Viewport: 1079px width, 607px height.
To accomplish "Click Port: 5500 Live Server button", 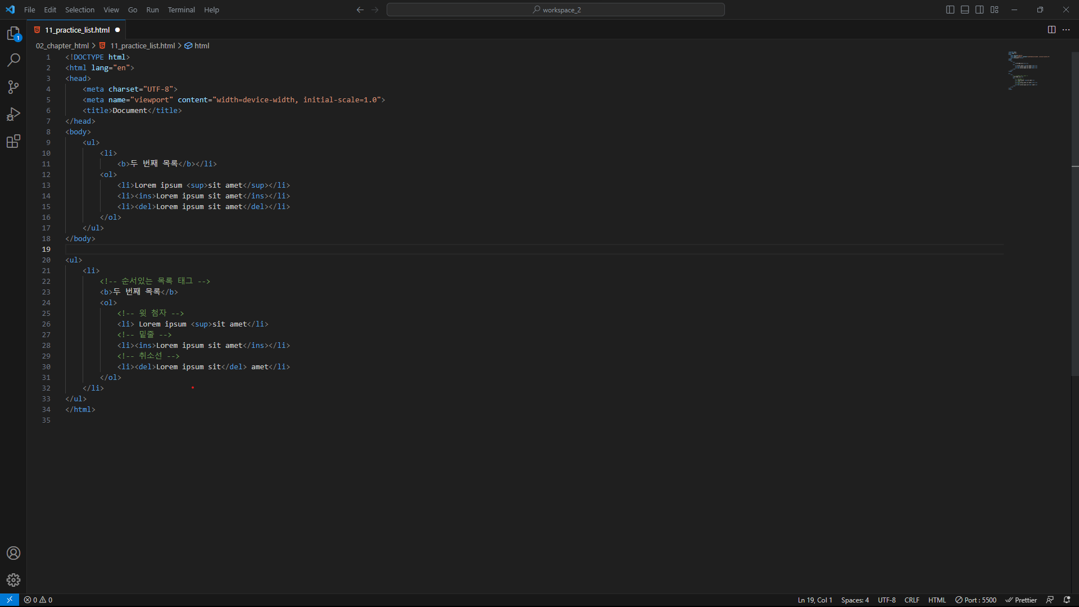I will pos(976,600).
